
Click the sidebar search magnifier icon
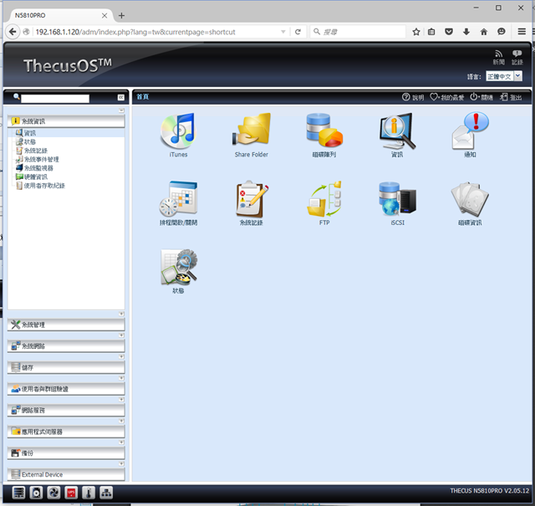(x=17, y=97)
